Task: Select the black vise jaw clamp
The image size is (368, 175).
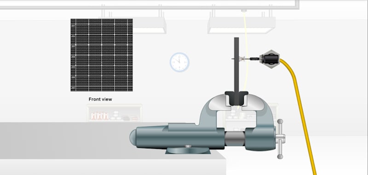Action: (x=236, y=98)
